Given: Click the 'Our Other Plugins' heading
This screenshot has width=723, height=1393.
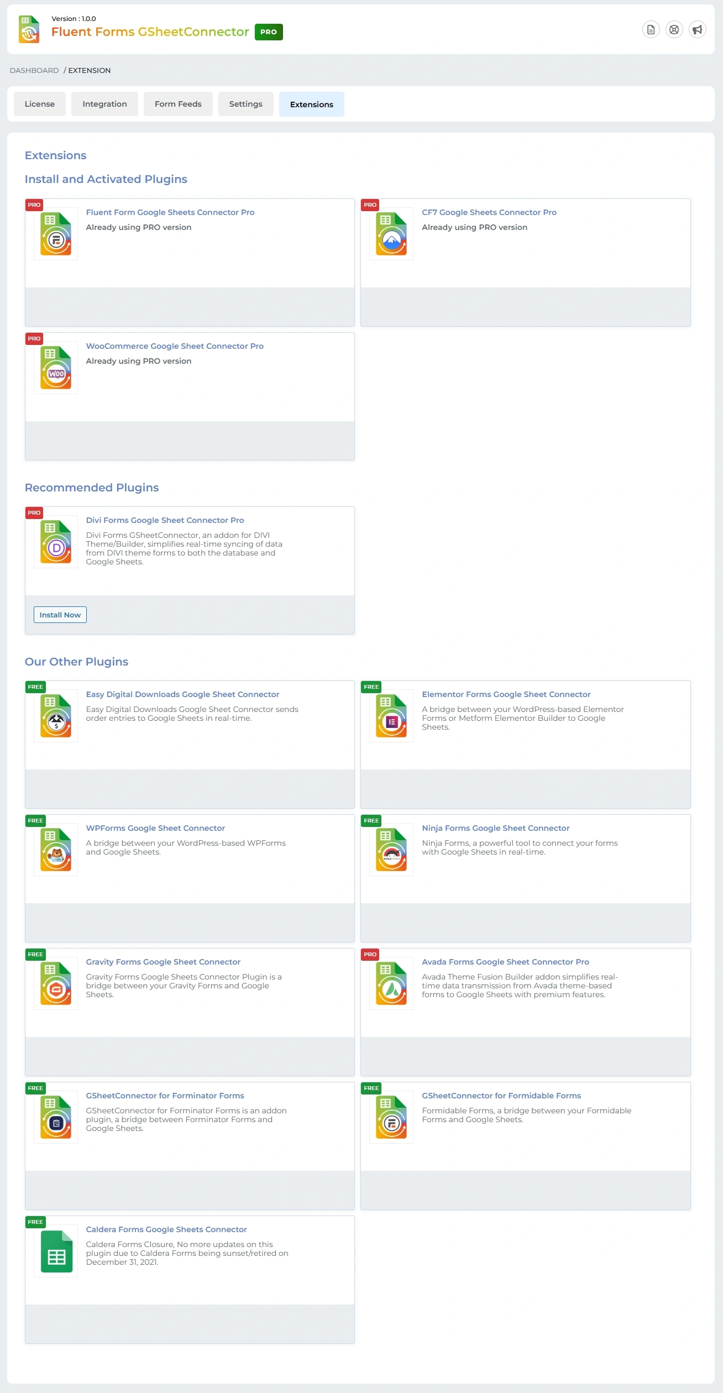Looking at the screenshot, I should coord(76,662).
